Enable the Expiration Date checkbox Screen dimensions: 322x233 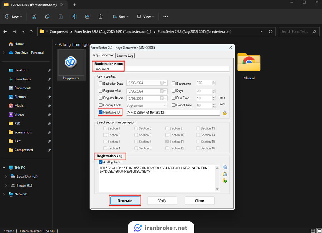tap(101, 84)
